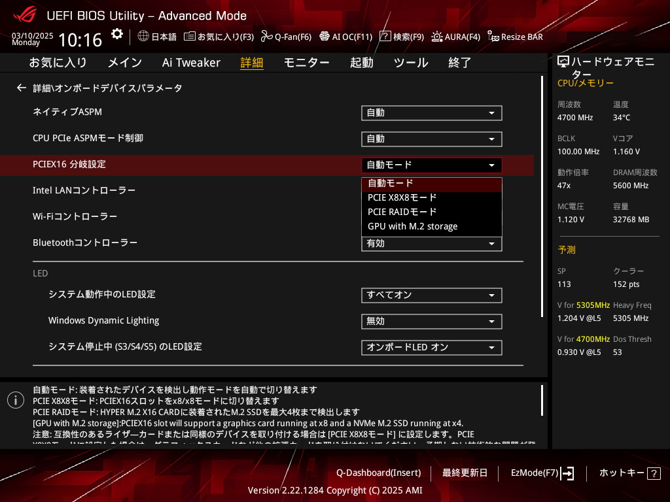The height and width of the screenshot is (502, 670).
Task: Open 検索(F9) search
Action: tap(402, 37)
